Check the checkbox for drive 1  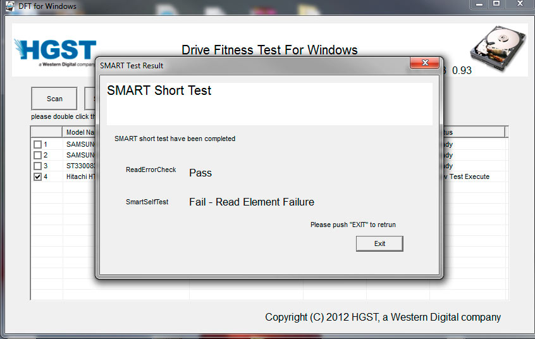point(37,144)
